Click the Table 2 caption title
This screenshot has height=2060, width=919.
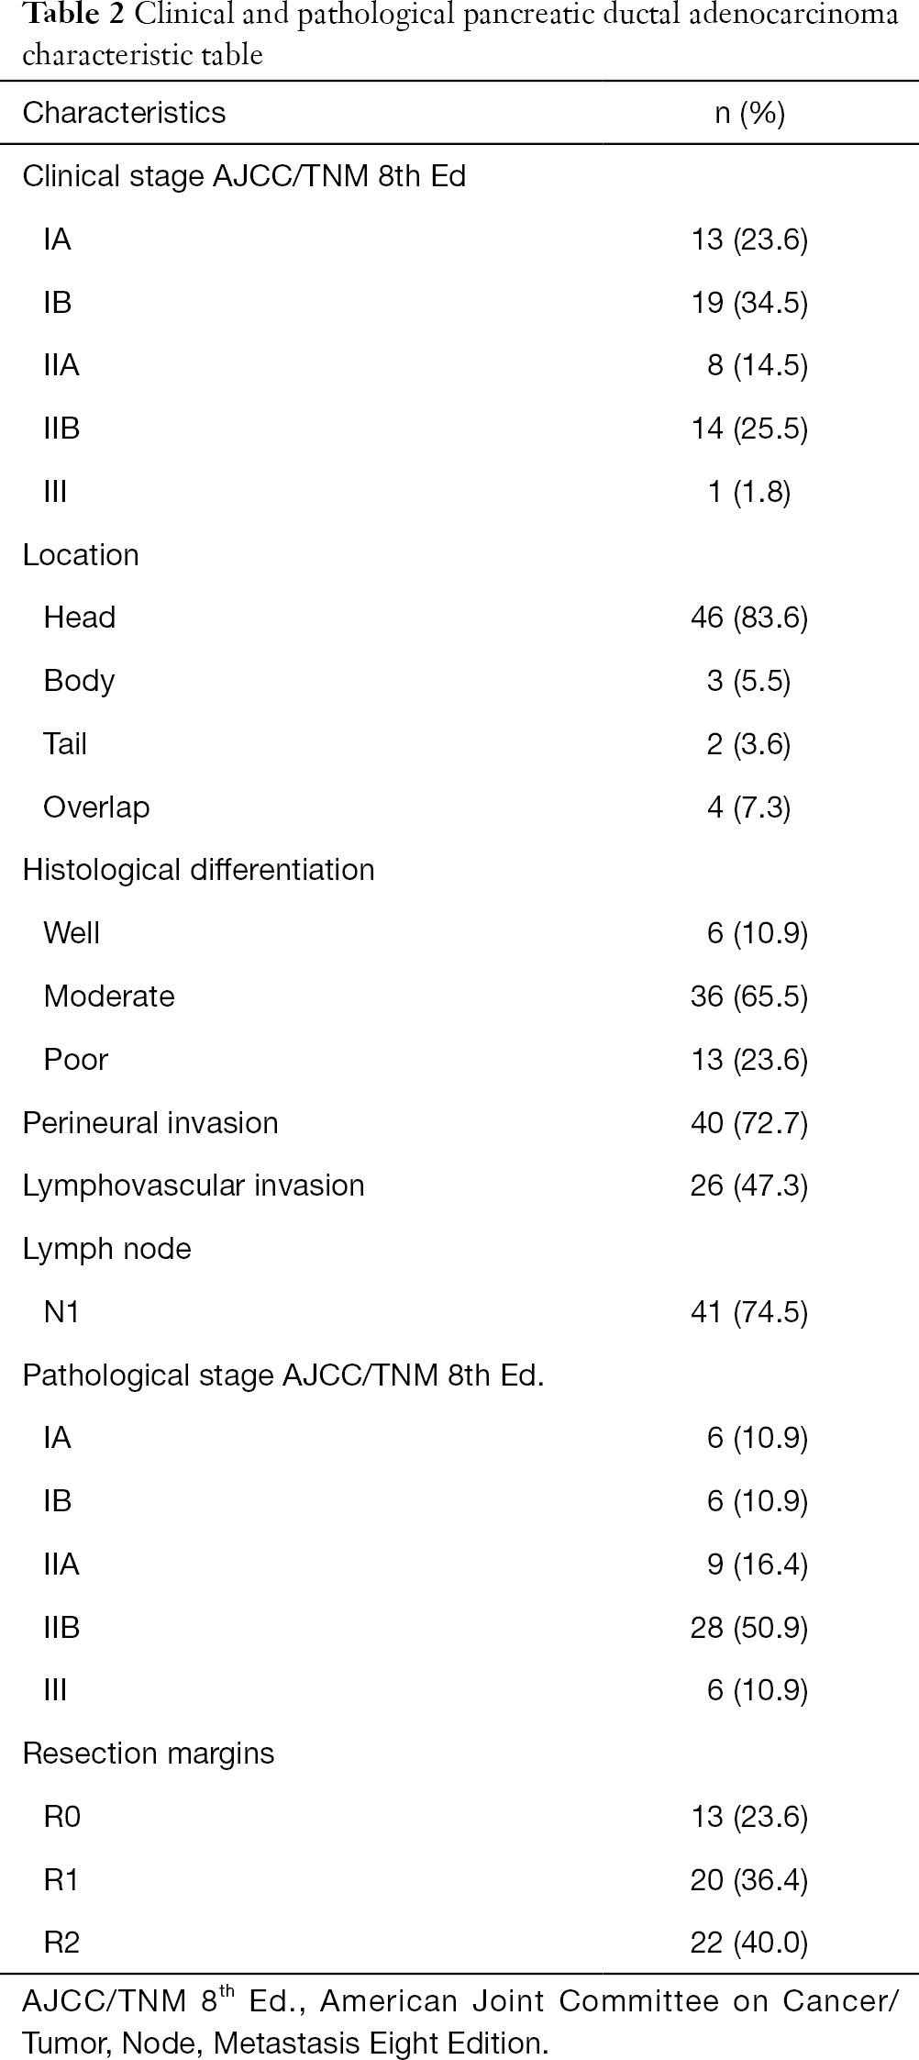pos(459,36)
